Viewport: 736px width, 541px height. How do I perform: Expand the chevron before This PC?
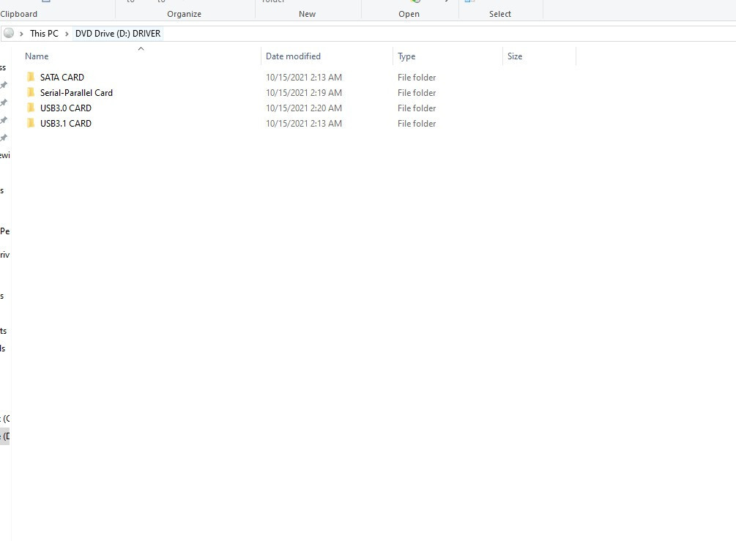pyautogui.click(x=21, y=34)
